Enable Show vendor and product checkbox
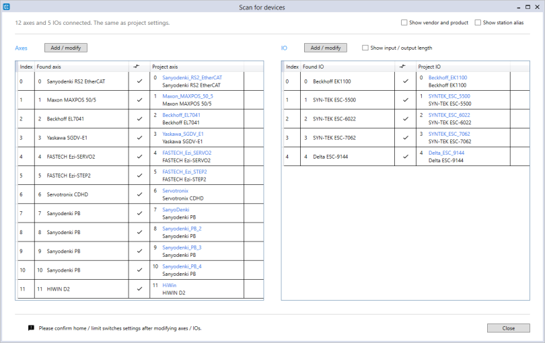 click(x=404, y=23)
